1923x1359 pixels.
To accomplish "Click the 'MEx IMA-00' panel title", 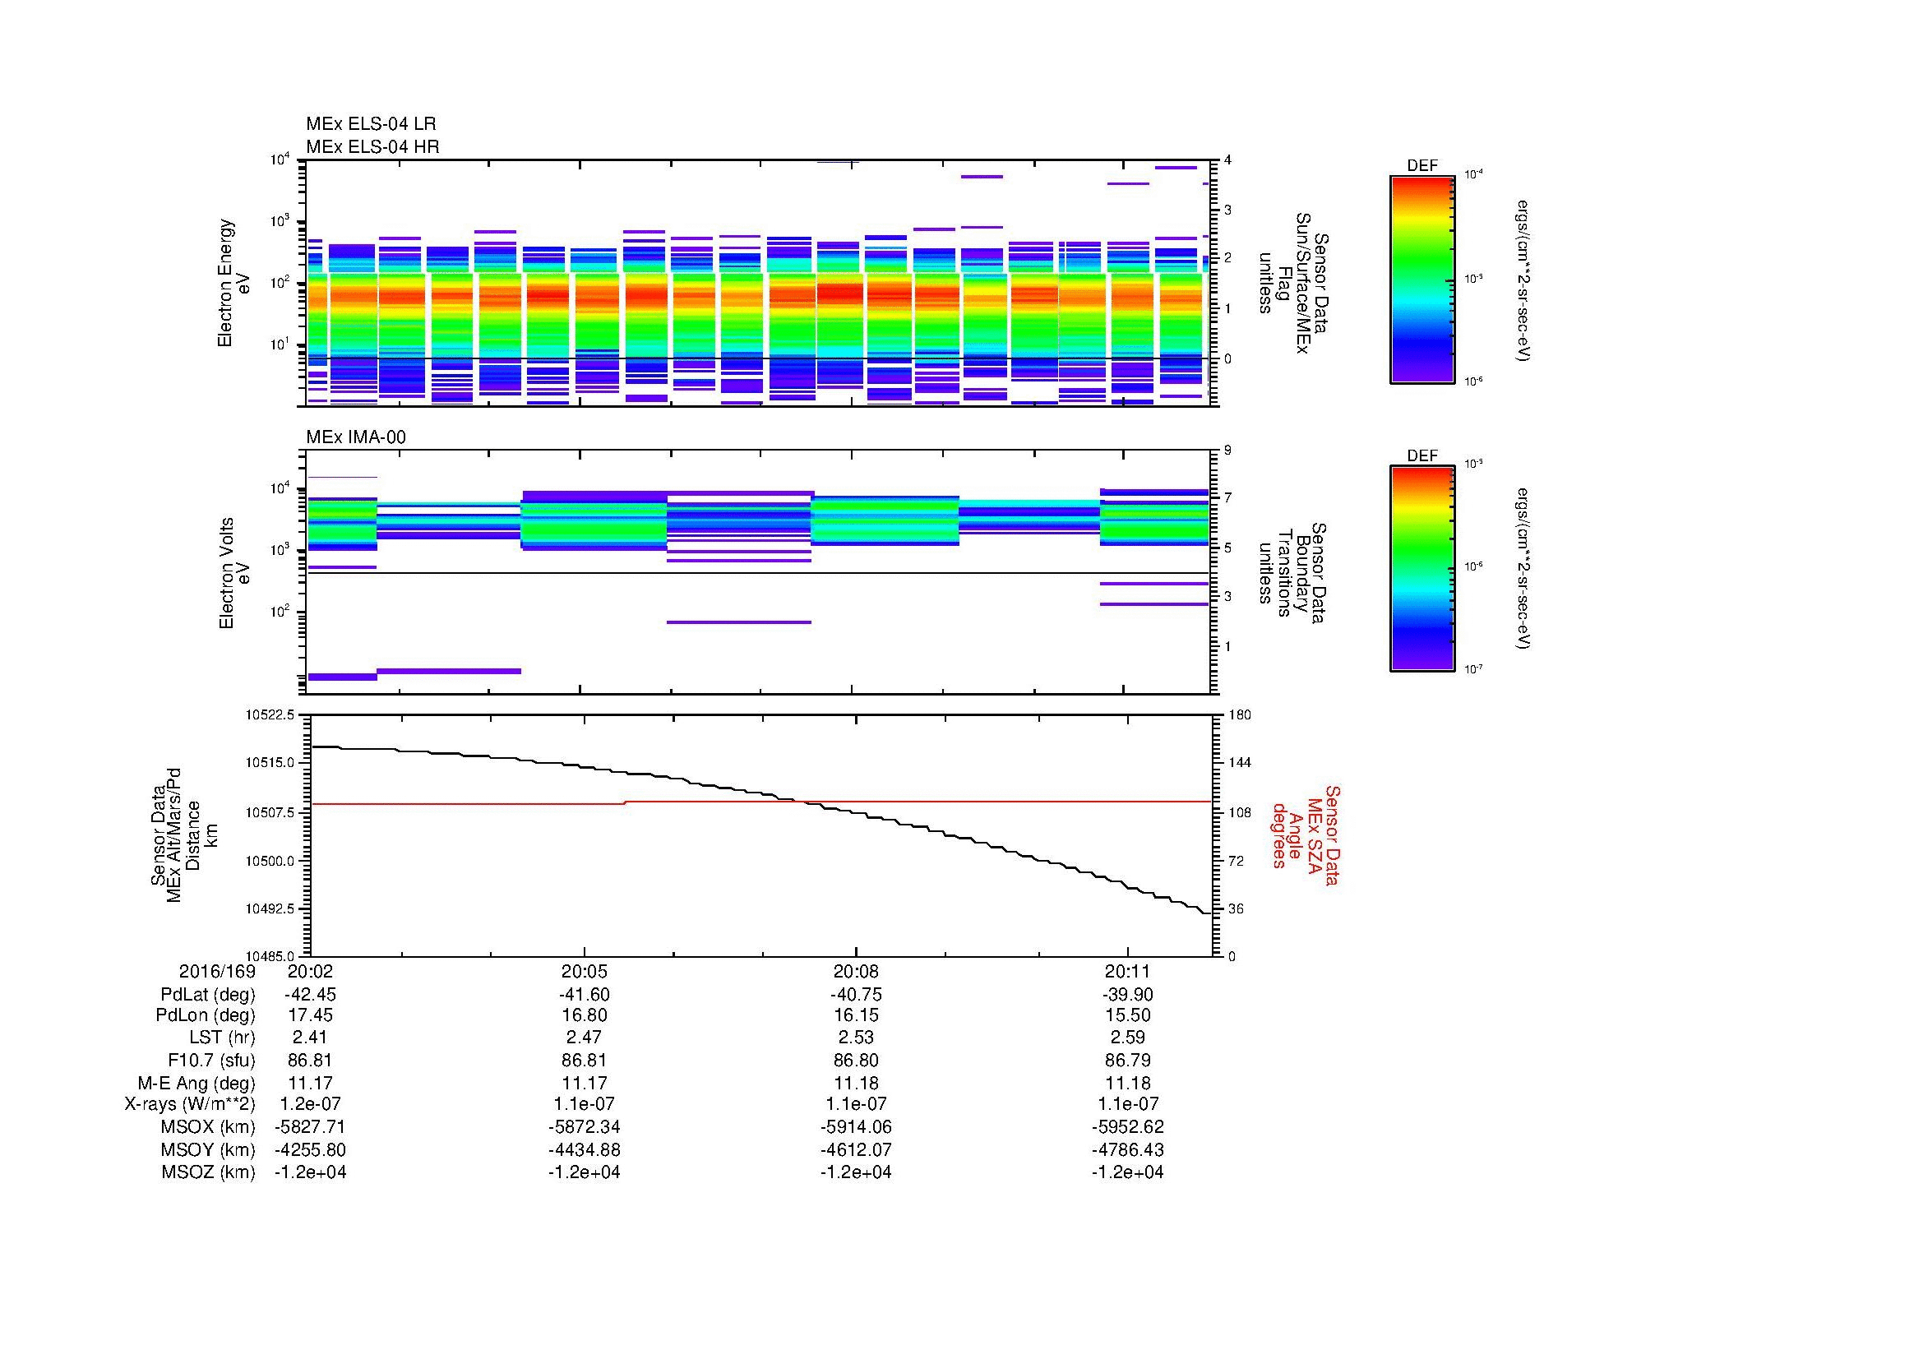I will (x=356, y=437).
